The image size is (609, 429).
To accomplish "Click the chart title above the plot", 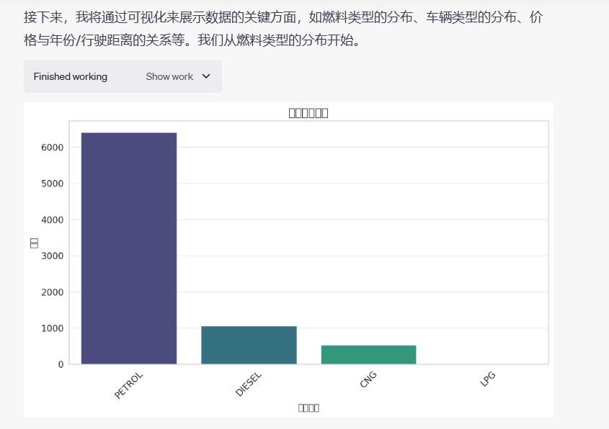I will pyautogui.click(x=308, y=113).
